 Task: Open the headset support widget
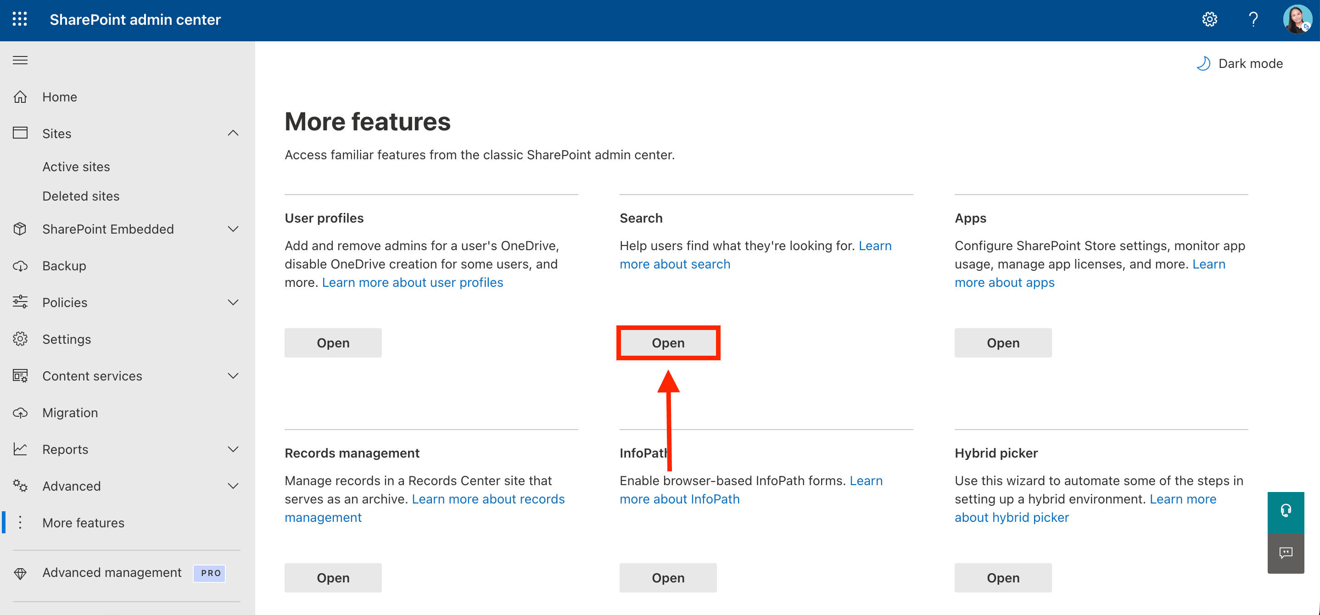click(1286, 512)
